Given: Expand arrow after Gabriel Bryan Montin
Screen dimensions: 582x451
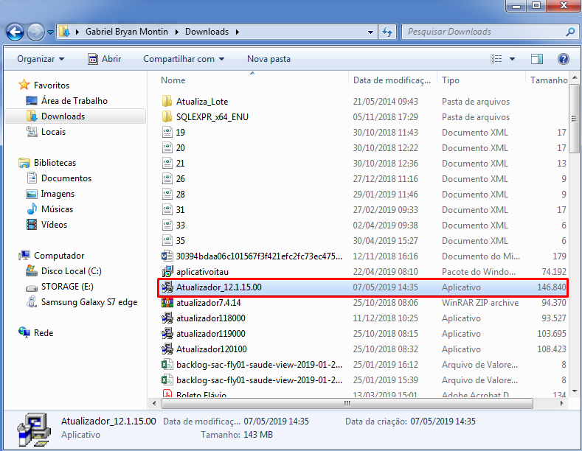Looking at the screenshot, I should 177,32.
